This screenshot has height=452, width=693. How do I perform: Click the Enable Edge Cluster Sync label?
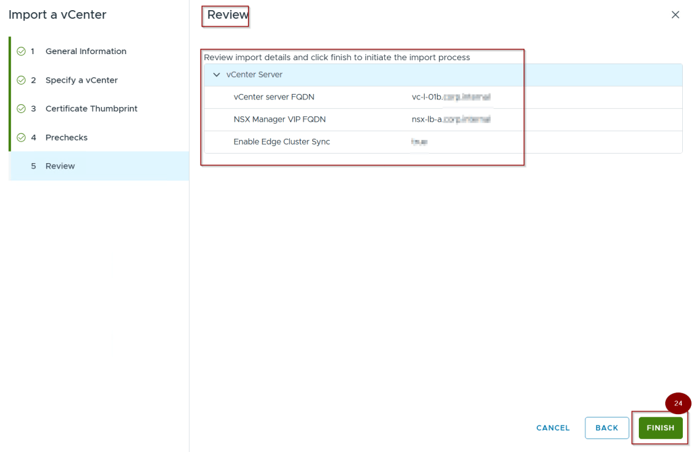[282, 142]
